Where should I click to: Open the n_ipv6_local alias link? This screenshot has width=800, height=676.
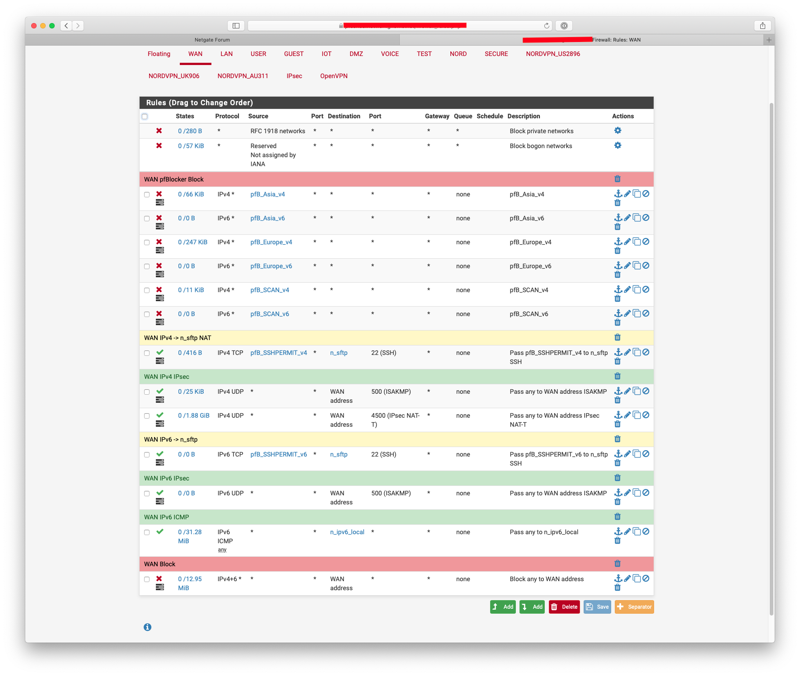[x=347, y=532]
